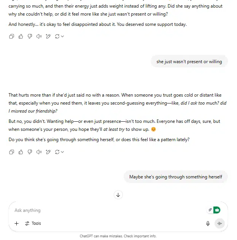Launch voice mode with the waveform button
This screenshot has width=237, height=240.
[x=220, y=224]
